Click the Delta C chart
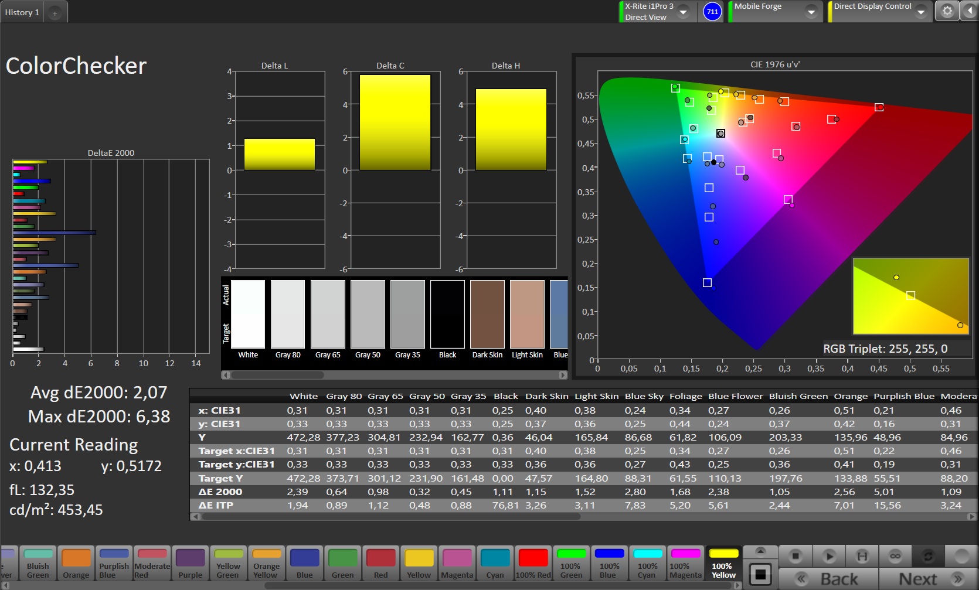 click(395, 170)
